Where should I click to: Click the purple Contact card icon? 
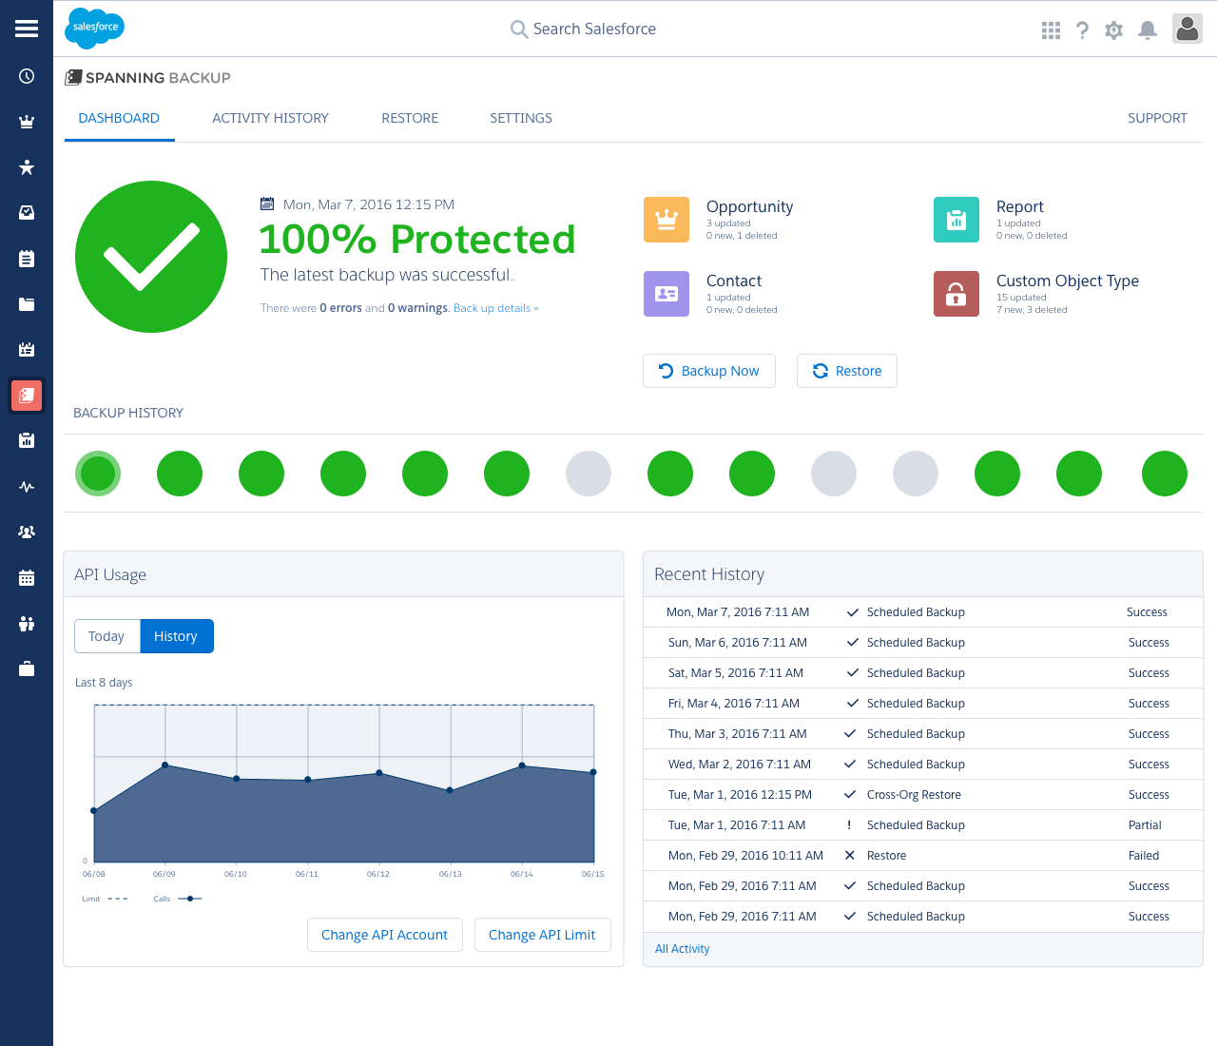point(666,294)
